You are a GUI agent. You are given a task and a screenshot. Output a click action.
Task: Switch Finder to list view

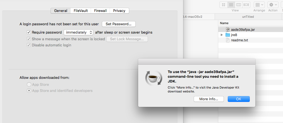point(231,5)
